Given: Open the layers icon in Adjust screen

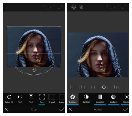Looking at the screenshot, I should (x=74, y=7).
